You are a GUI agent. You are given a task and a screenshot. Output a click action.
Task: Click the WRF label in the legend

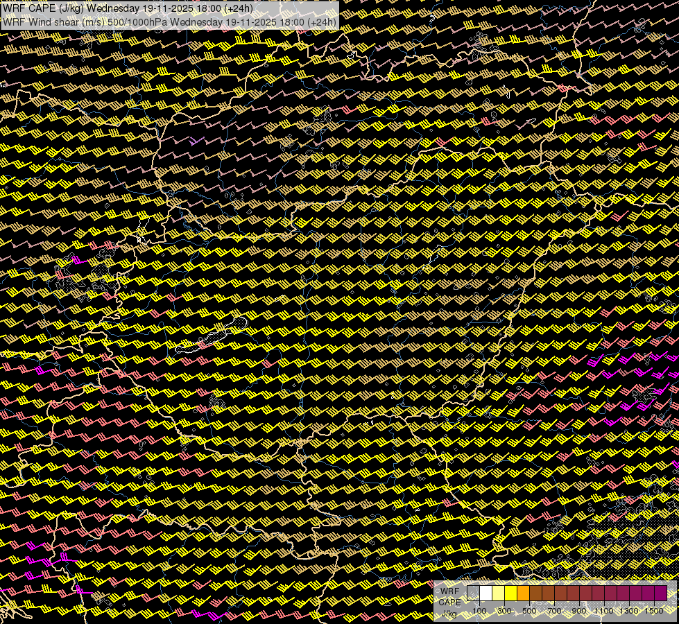click(x=450, y=591)
